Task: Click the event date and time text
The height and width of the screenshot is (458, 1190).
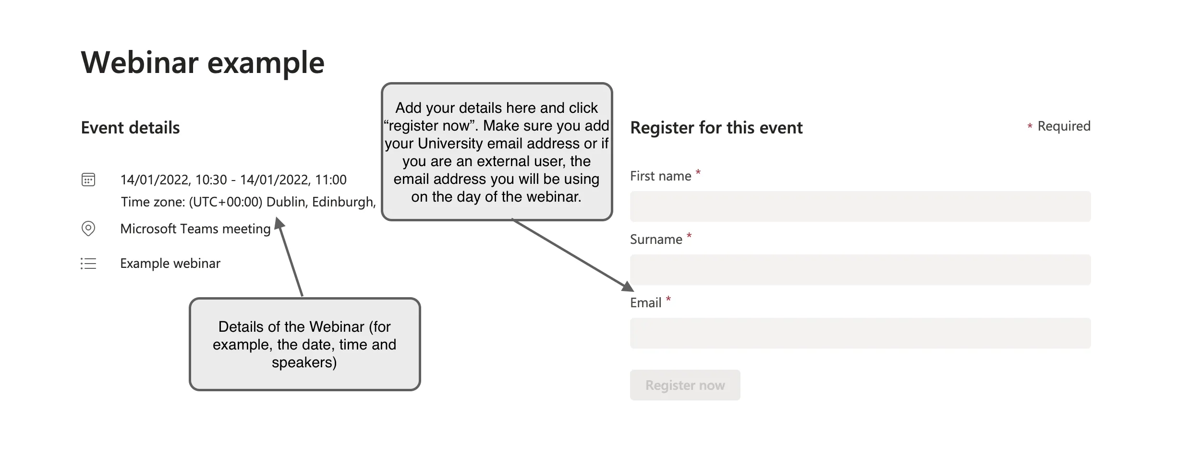Action: (233, 180)
